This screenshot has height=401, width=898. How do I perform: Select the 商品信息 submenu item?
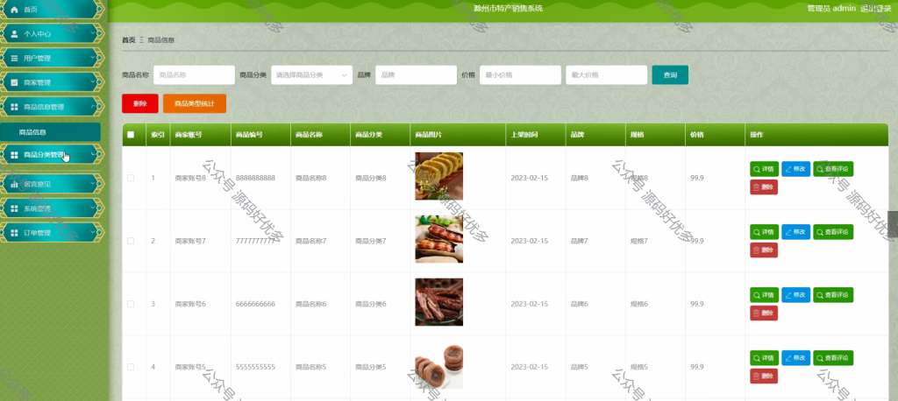(50, 132)
